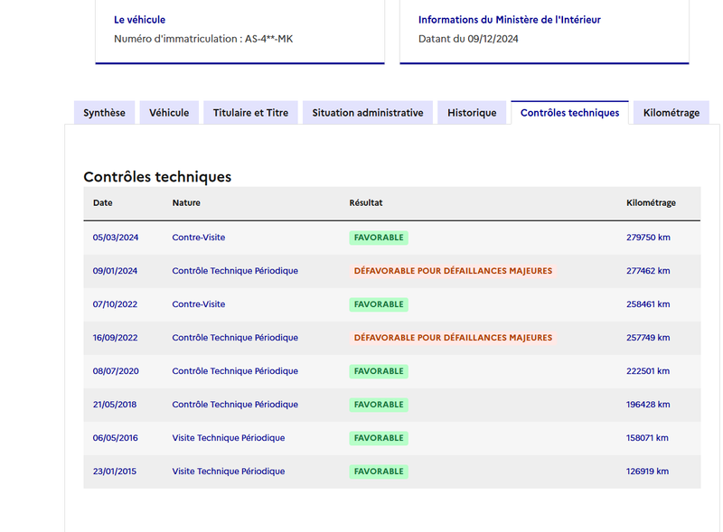This screenshot has height=532, width=723.
Task: Click the FAVORABLE badge for 23/01/2015
Action: 379,471
